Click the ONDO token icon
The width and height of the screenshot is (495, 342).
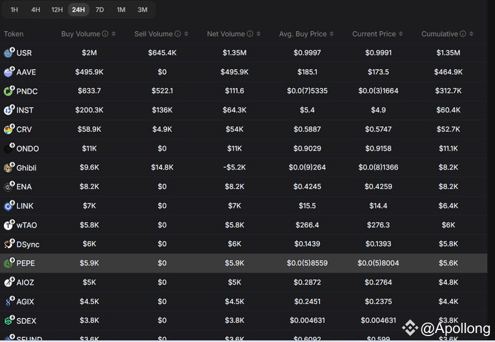[9, 148]
